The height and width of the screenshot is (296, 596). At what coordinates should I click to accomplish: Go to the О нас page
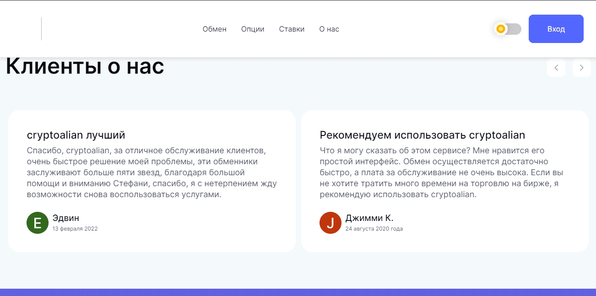tap(329, 29)
